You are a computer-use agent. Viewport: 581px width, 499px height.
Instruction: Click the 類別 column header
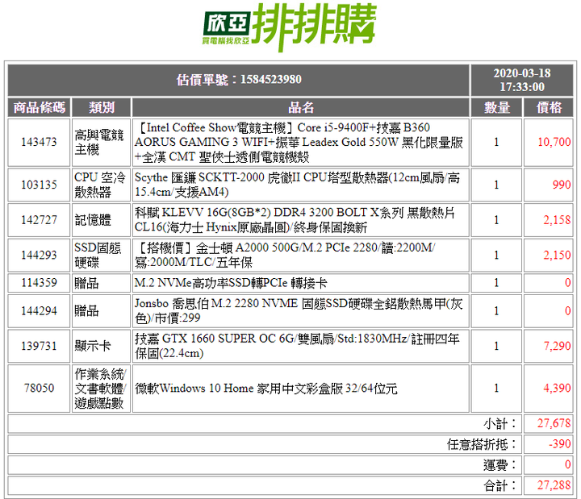(x=102, y=108)
